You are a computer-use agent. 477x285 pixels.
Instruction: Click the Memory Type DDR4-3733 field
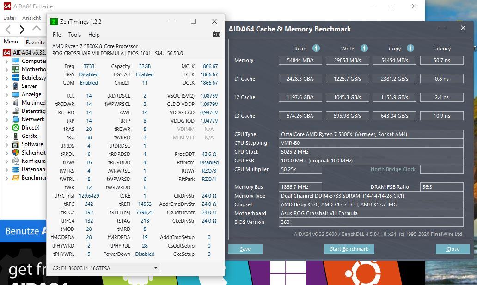pos(371,196)
